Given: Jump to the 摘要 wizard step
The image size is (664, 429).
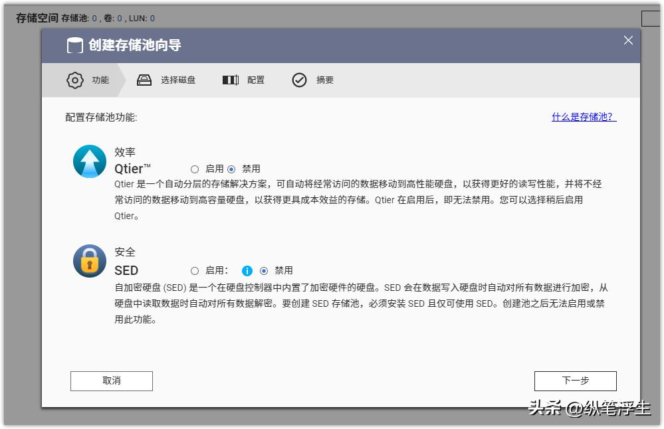Looking at the screenshot, I should (x=324, y=80).
